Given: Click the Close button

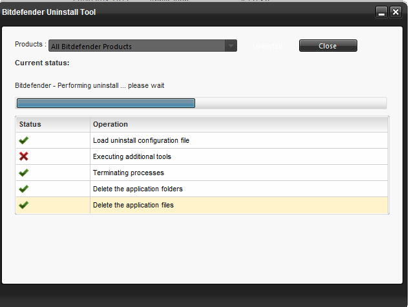Looking at the screenshot, I should (328, 46).
